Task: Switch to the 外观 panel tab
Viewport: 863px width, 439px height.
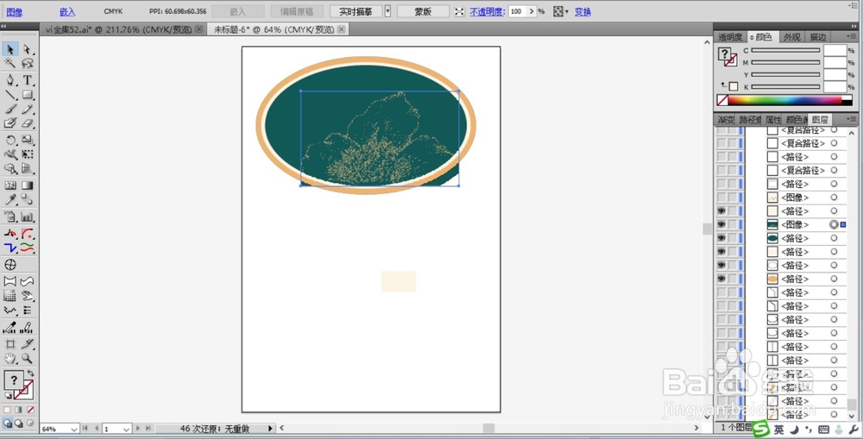Action: click(x=792, y=37)
